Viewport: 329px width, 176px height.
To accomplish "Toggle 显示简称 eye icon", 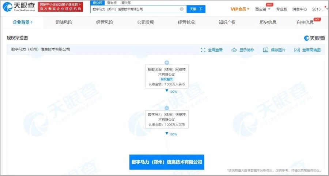I will tap(234, 50).
